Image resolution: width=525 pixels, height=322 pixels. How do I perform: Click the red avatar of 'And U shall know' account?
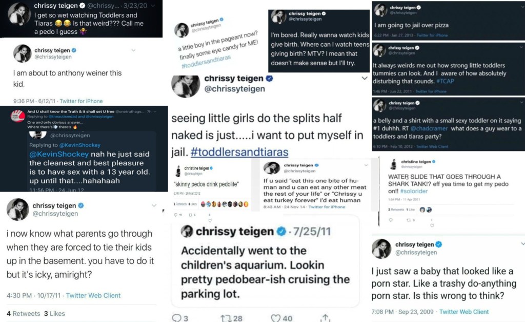click(x=18, y=116)
